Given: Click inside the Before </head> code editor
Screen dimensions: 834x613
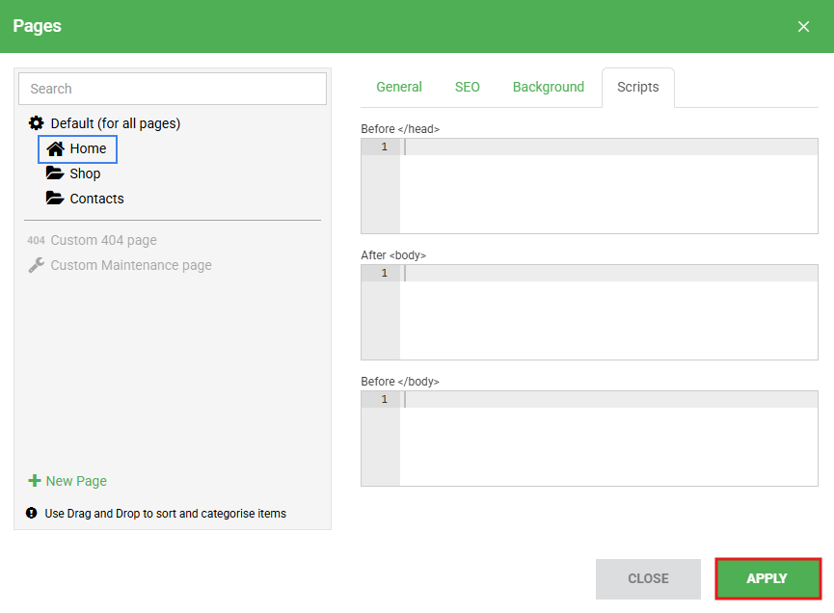Looking at the screenshot, I should [x=607, y=188].
